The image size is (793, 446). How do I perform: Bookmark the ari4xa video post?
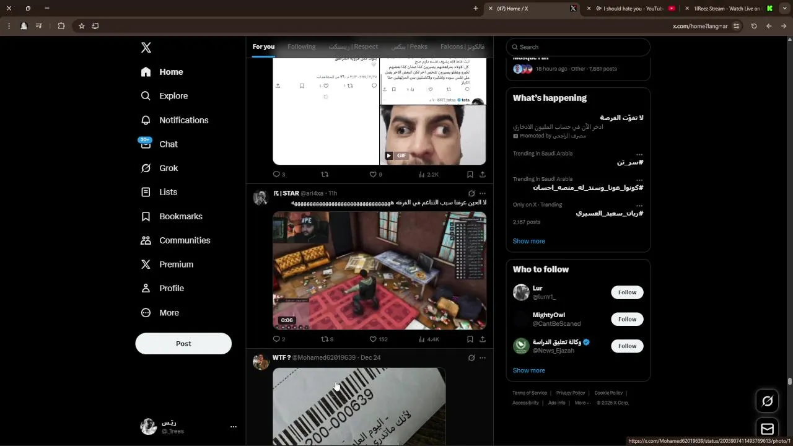click(x=470, y=339)
